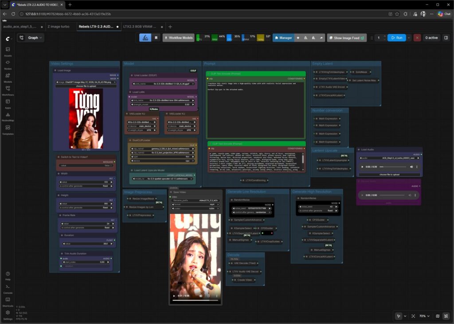This screenshot has height=324, width=454.
Task: Toggle Load Image node collapse dot
Action: point(55,71)
